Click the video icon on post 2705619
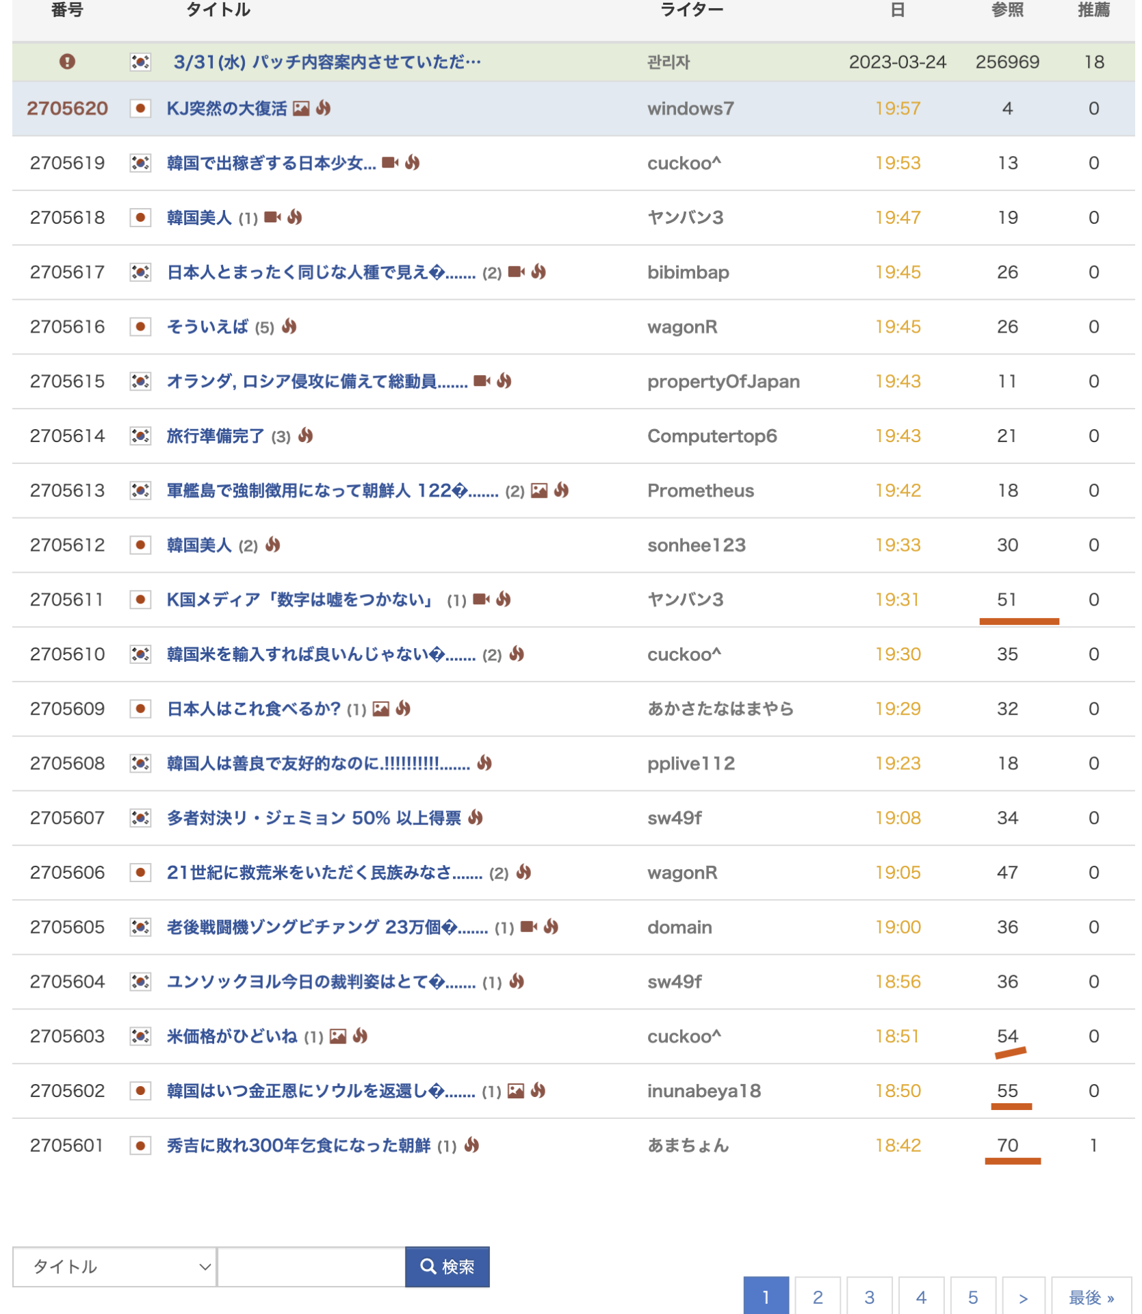 click(x=390, y=163)
